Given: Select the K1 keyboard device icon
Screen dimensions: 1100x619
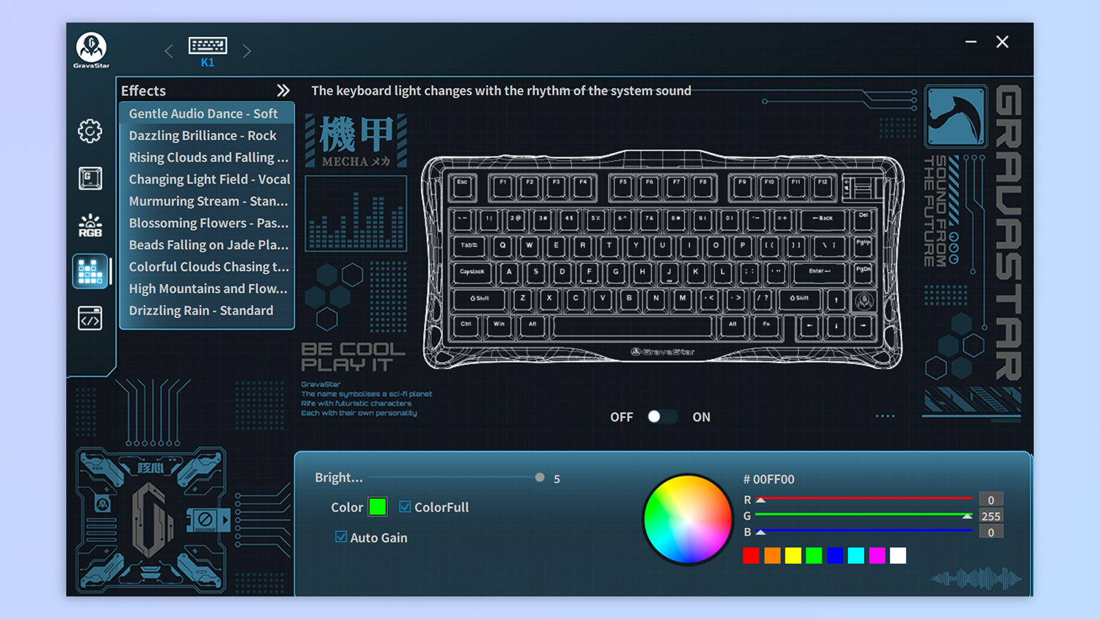Looking at the screenshot, I should point(207,45).
